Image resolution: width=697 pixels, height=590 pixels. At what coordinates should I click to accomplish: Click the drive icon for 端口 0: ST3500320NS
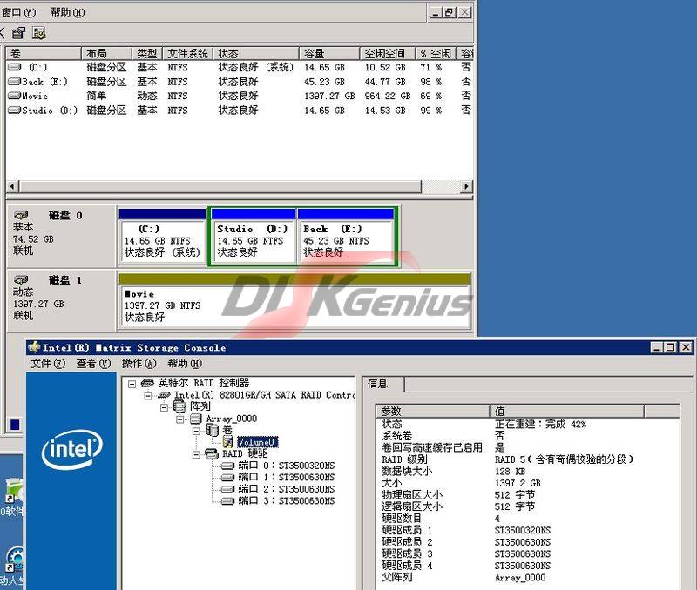coord(227,466)
